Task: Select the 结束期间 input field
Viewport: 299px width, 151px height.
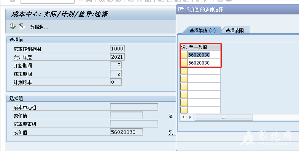Action: [x=116, y=74]
